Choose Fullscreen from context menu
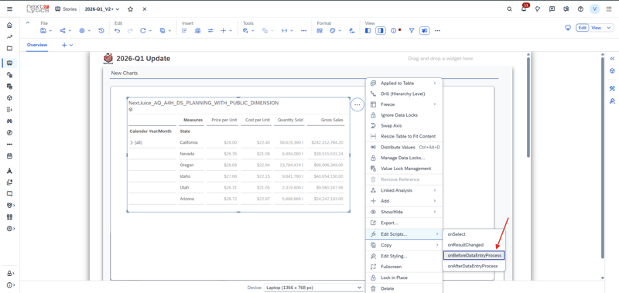Screen dimensions: 619x293 (404, 267)
